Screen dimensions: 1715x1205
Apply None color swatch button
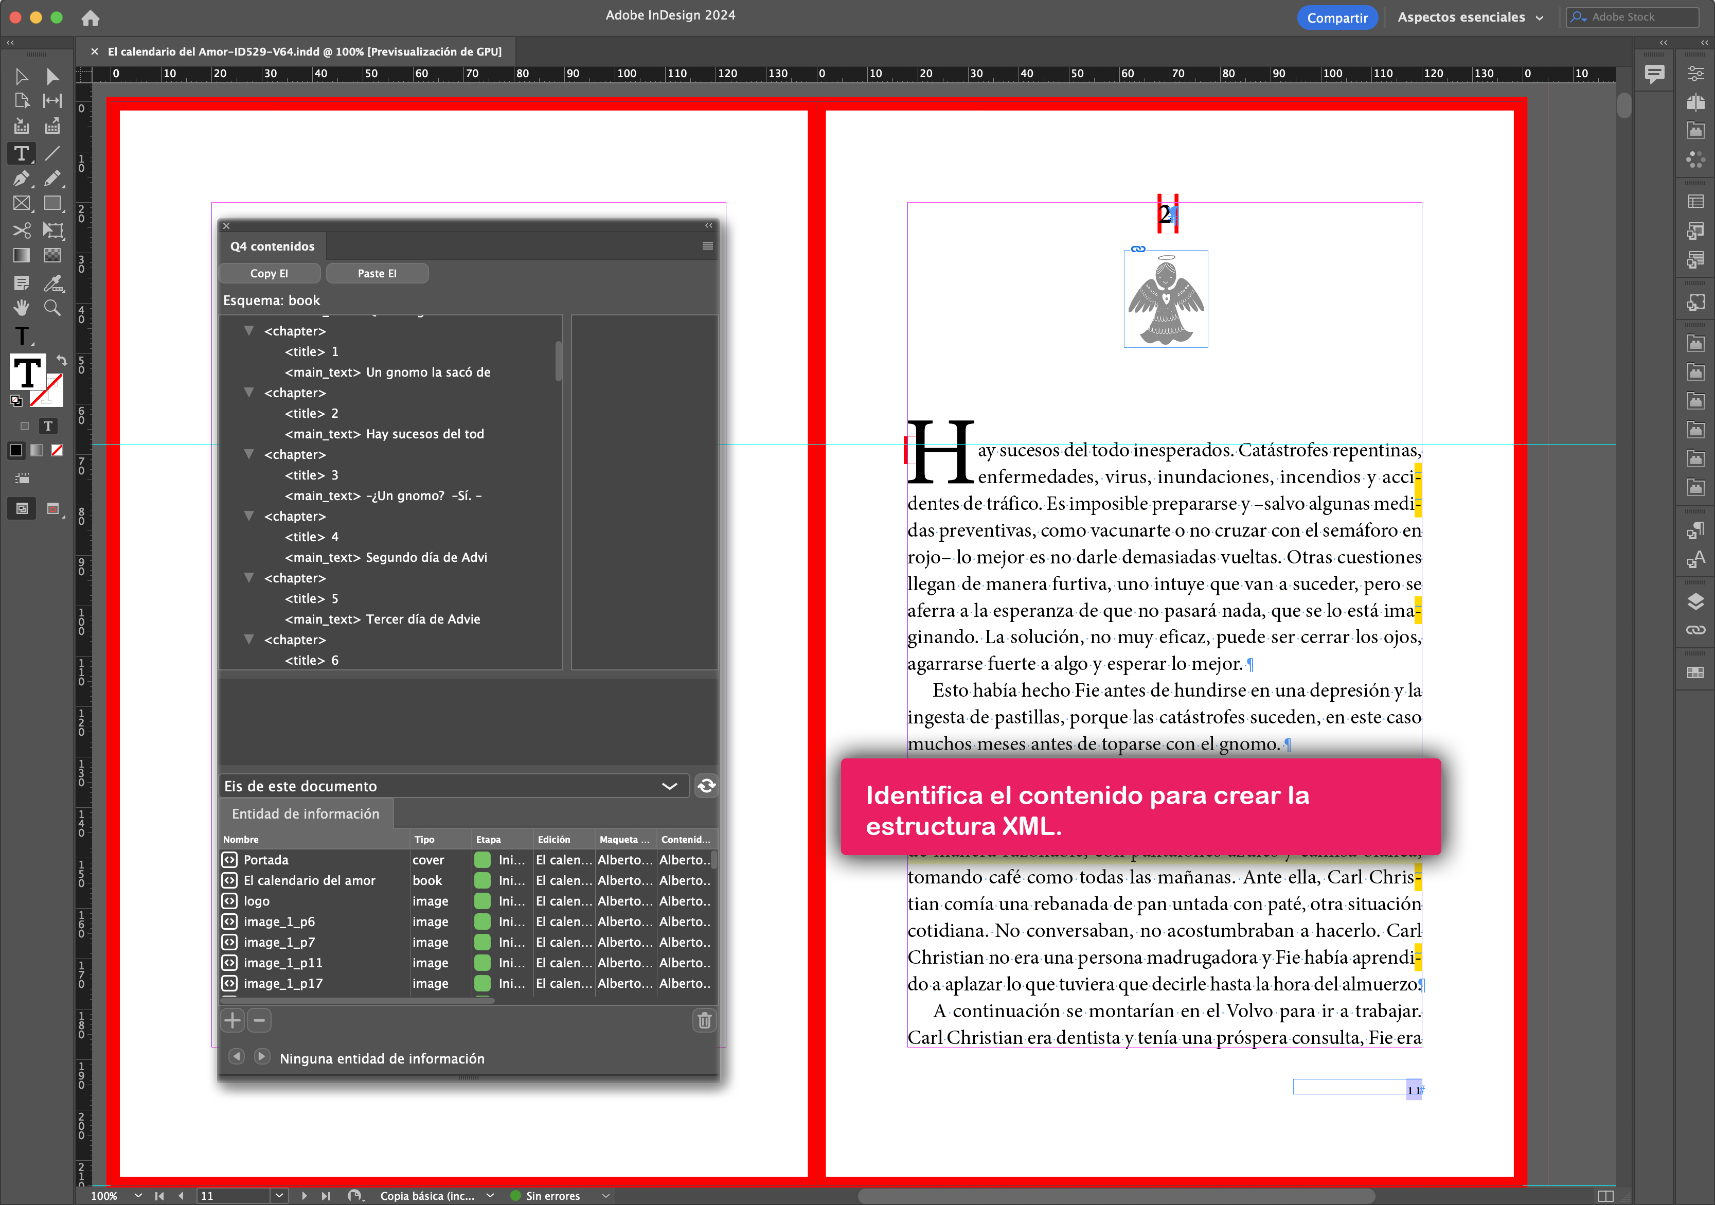pyautogui.click(x=58, y=451)
